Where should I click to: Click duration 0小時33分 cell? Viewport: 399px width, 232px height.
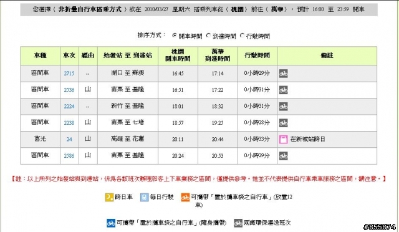(x=257, y=139)
